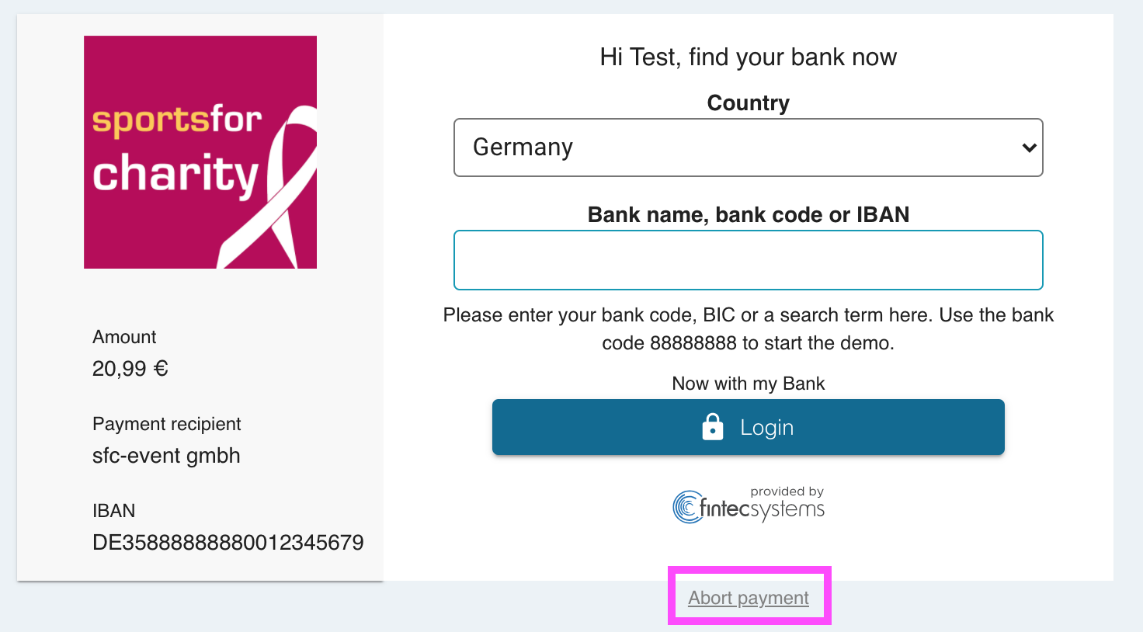This screenshot has height=632, width=1143.
Task: Click the 'Payment recipient' label
Action: [166, 424]
